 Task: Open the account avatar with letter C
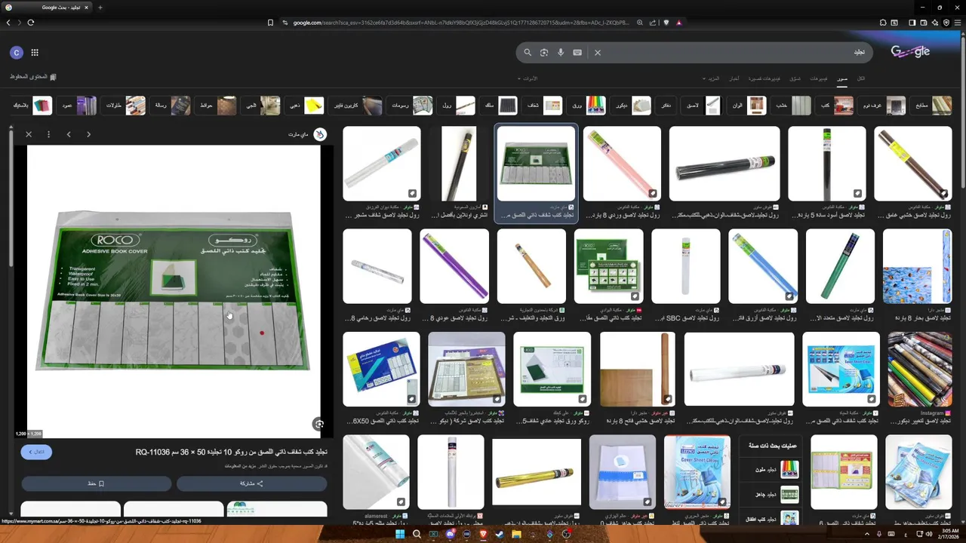pos(16,53)
